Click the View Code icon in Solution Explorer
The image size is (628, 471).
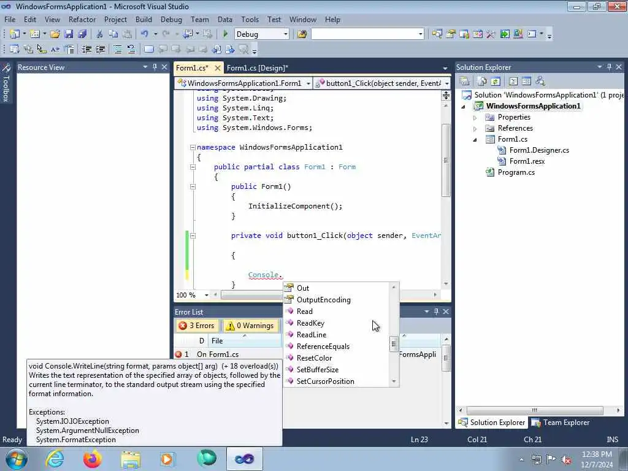coord(513,82)
